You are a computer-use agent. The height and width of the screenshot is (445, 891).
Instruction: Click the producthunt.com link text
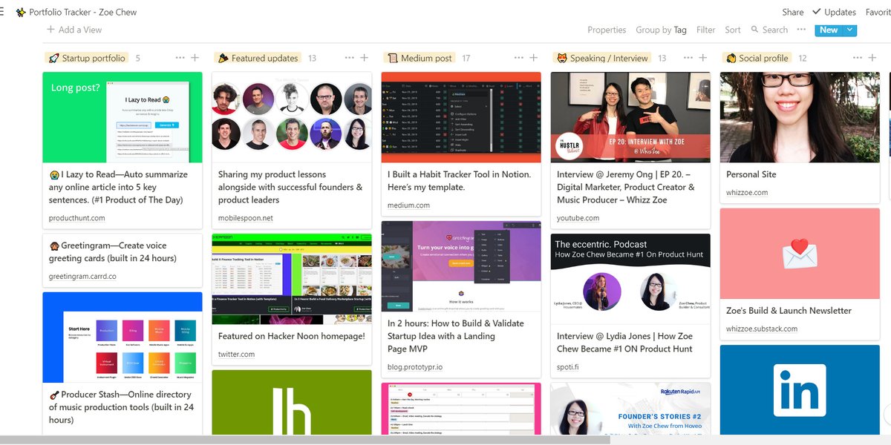point(76,218)
